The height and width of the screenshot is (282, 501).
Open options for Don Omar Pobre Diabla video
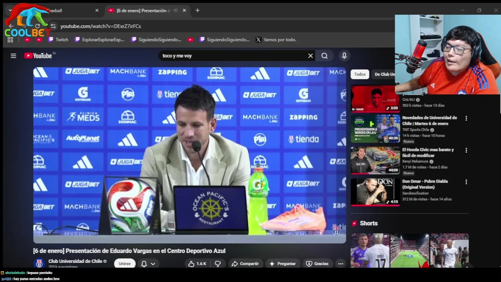pyautogui.click(x=466, y=182)
